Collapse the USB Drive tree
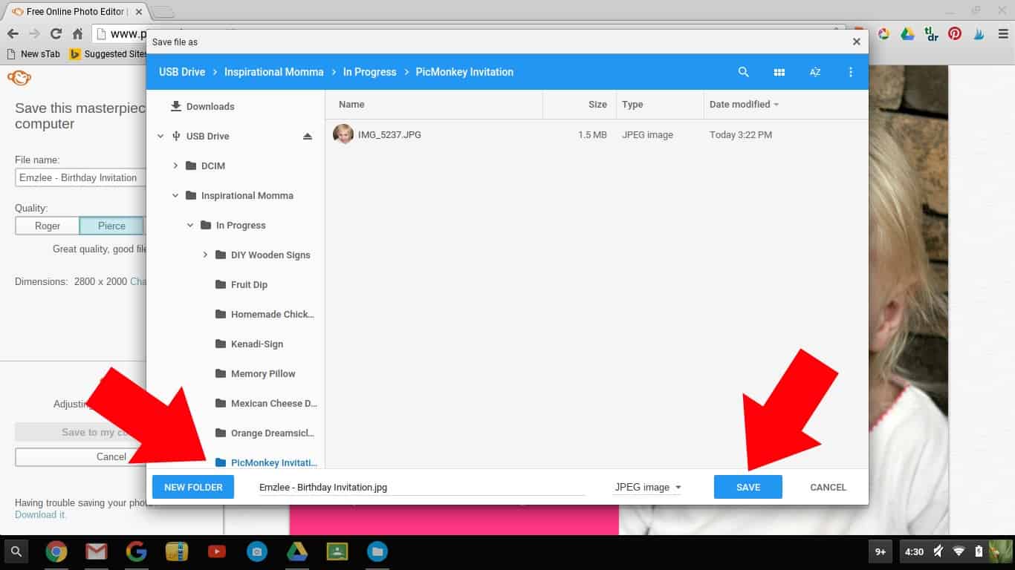 coord(160,137)
